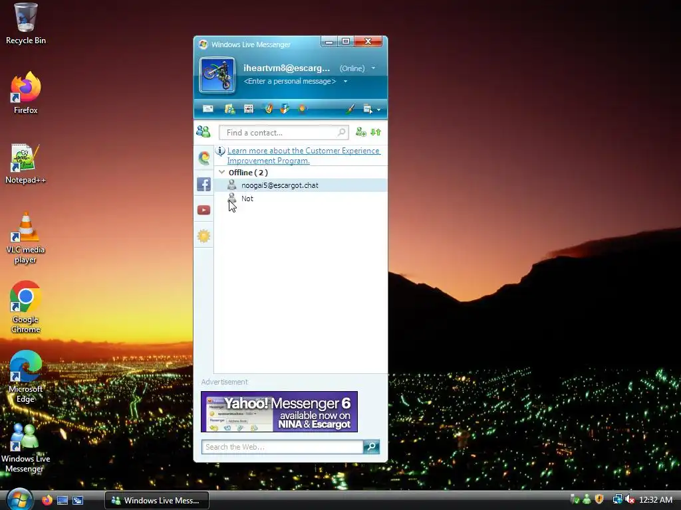
Task: Click the iheartvm8@escarg... display name
Action: [x=287, y=68]
